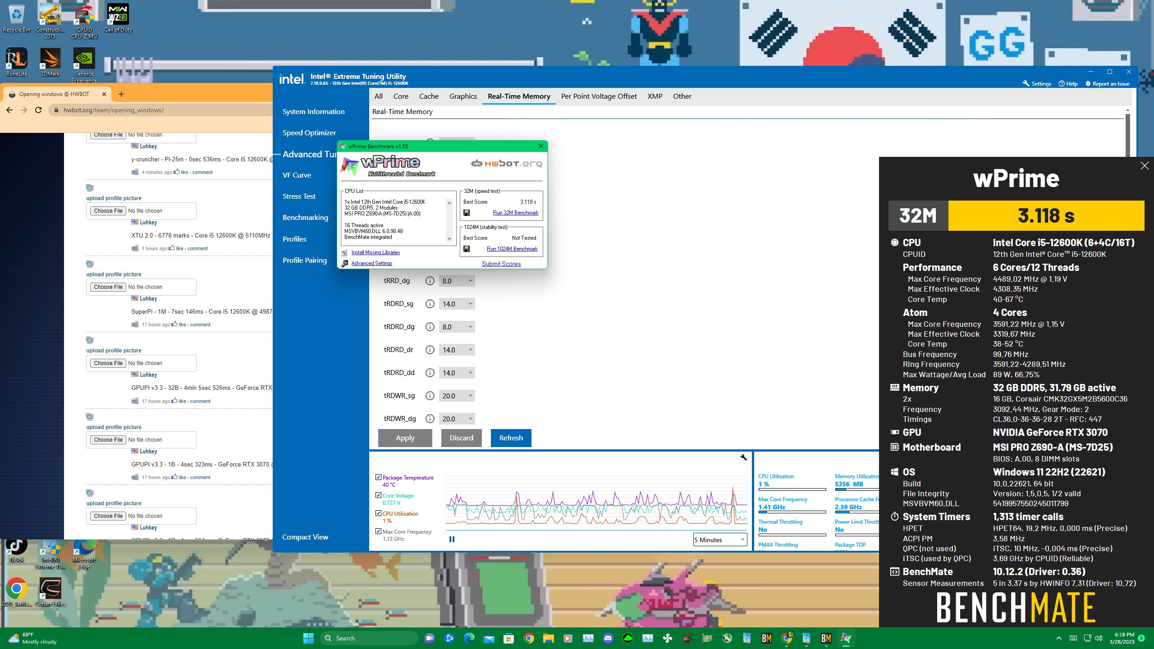
Task: Open XTU Settings in title bar
Action: pyautogui.click(x=1036, y=83)
